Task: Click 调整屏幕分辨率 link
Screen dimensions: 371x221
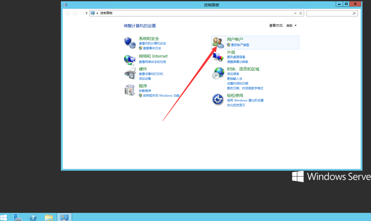Action: (x=238, y=62)
